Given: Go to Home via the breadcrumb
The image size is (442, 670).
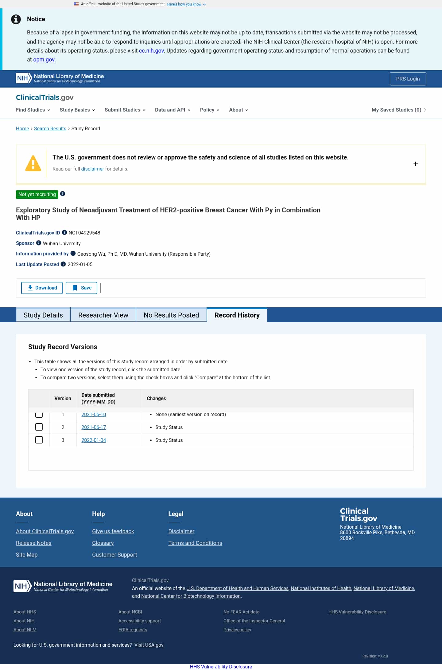Looking at the screenshot, I should [x=22, y=128].
